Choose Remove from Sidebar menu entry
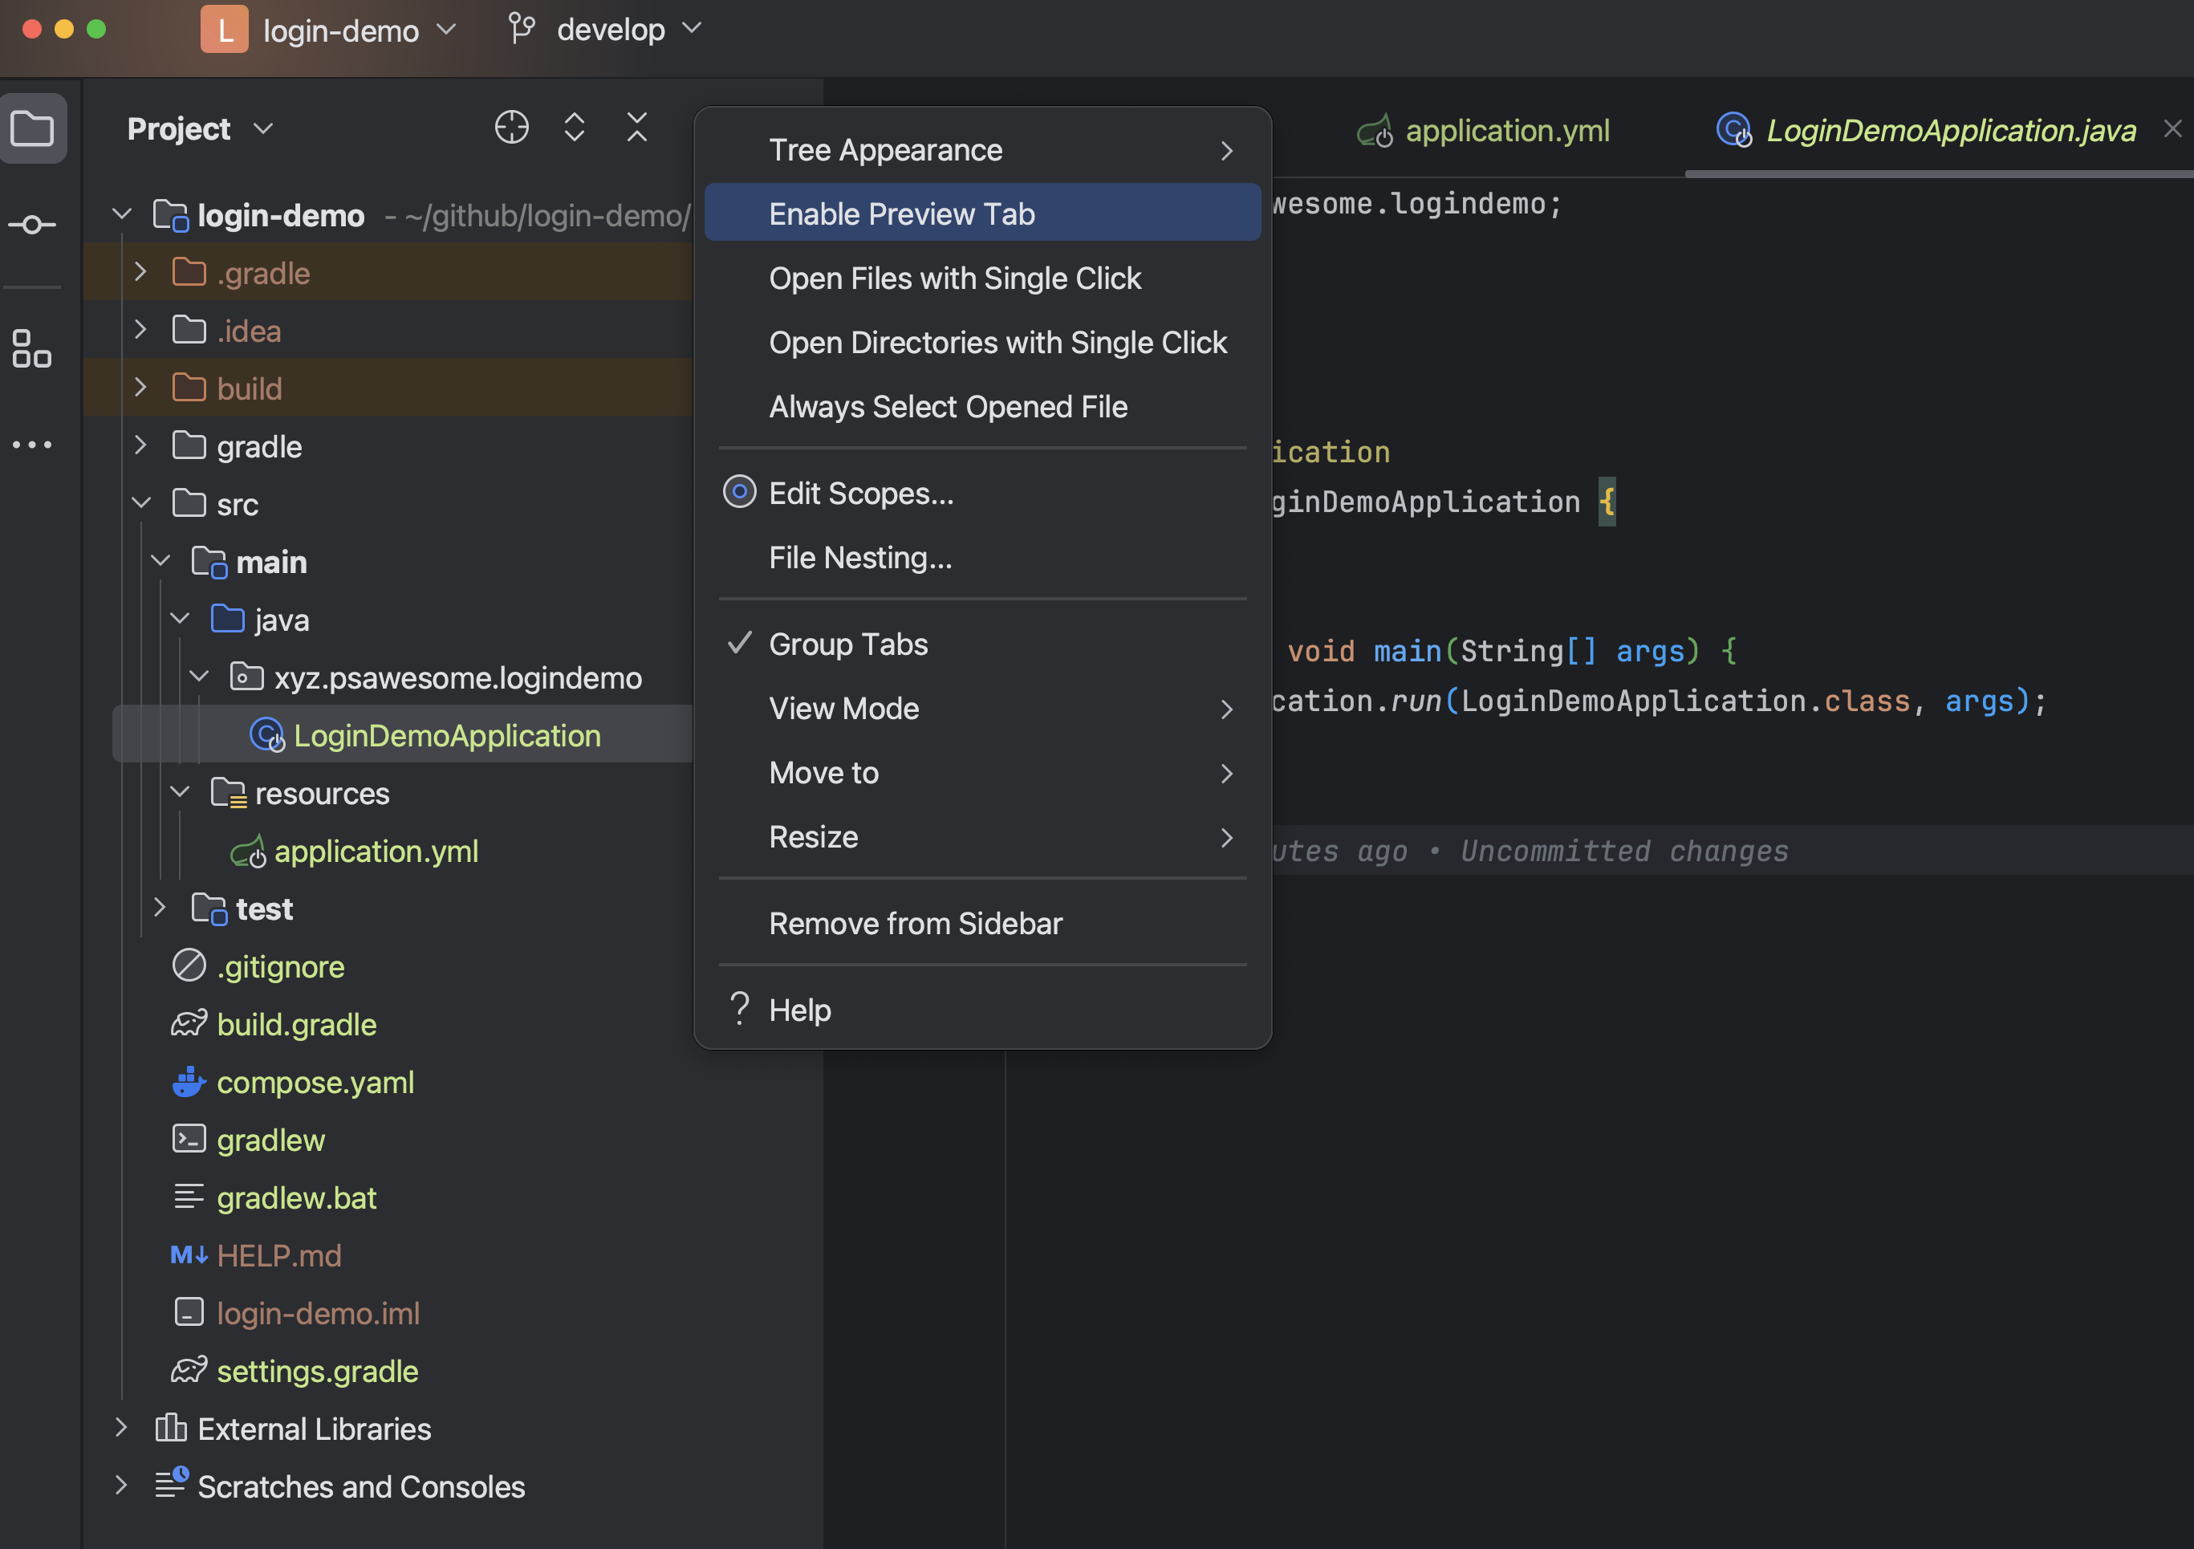2194x1549 pixels. (x=915, y=923)
